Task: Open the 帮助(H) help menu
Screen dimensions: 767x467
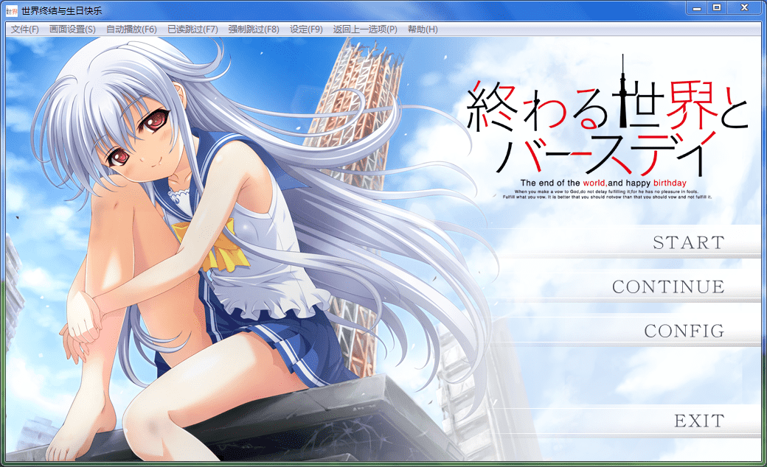Action: (x=423, y=29)
